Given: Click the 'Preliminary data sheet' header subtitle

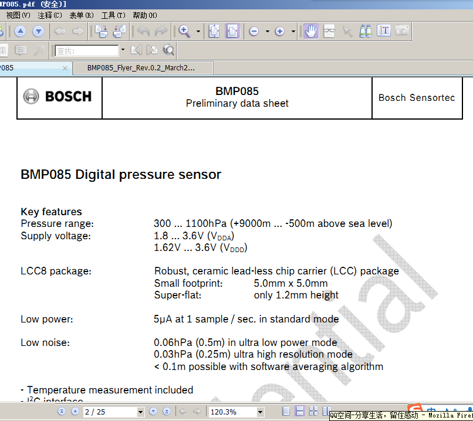Looking at the screenshot, I should click(237, 103).
